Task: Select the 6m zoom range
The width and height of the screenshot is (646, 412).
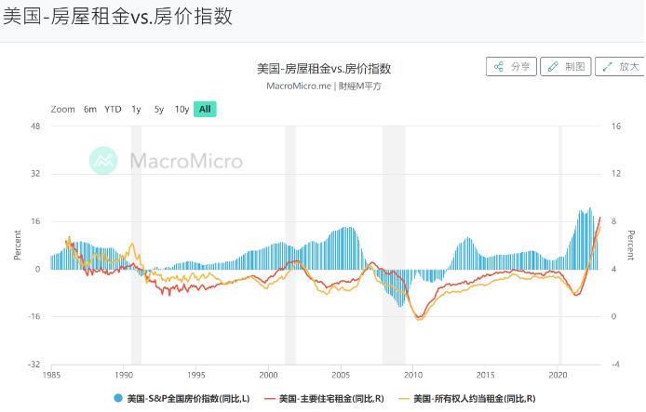Action: click(x=89, y=109)
